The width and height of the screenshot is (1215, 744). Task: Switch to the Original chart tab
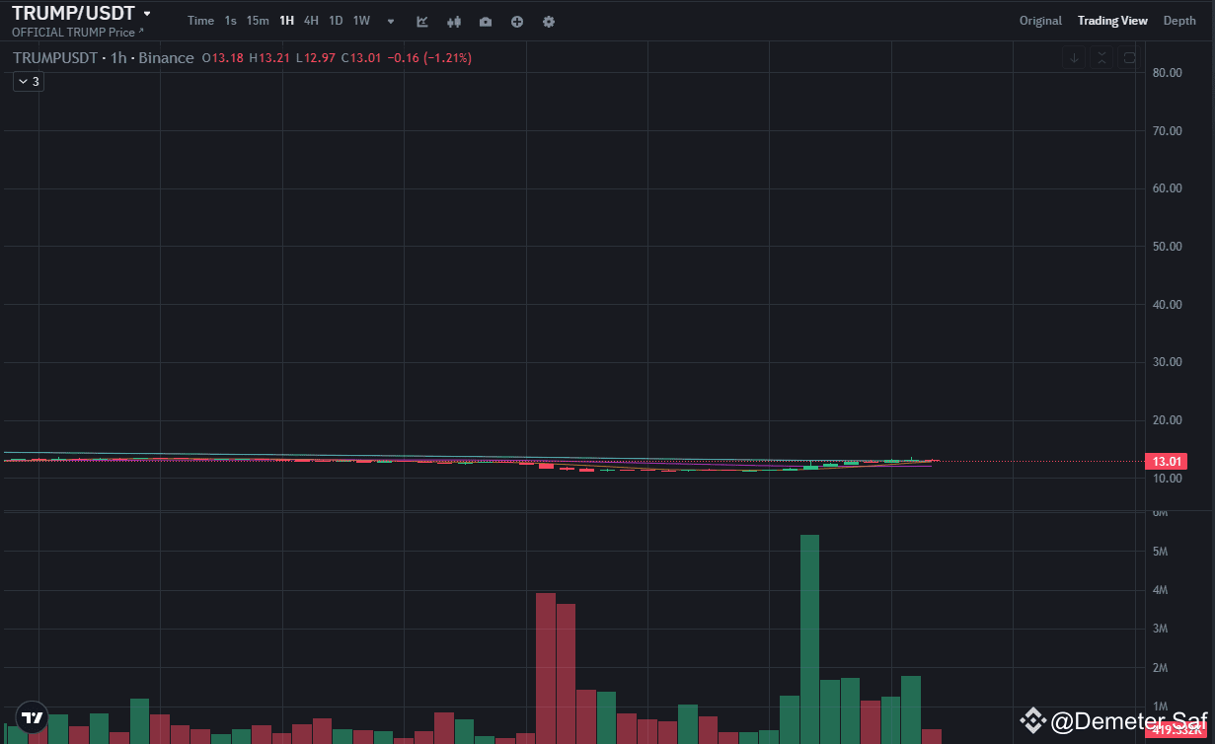1040,20
